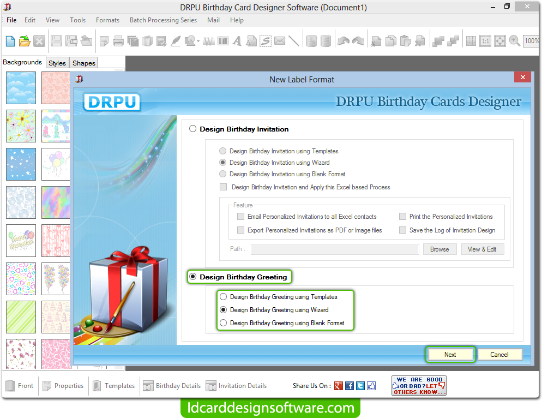The height and width of the screenshot is (418, 542).
Task: Check Print the Personalized Invitations
Action: (x=402, y=216)
